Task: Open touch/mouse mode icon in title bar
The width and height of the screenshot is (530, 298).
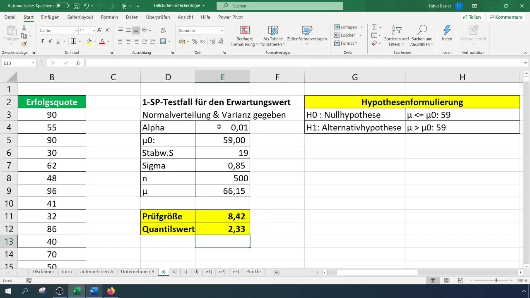Action: coord(124,6)
